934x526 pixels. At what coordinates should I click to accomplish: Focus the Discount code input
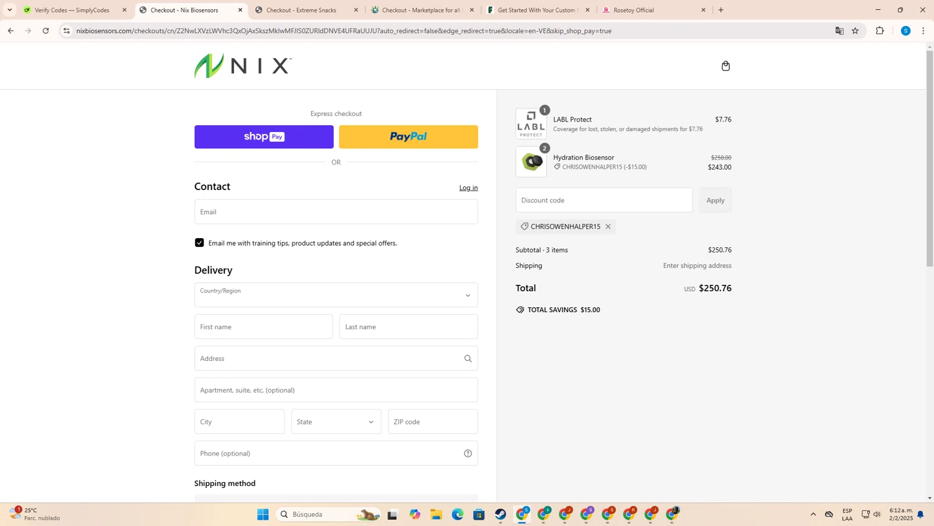pyautogui.click(x=604, y=200)
